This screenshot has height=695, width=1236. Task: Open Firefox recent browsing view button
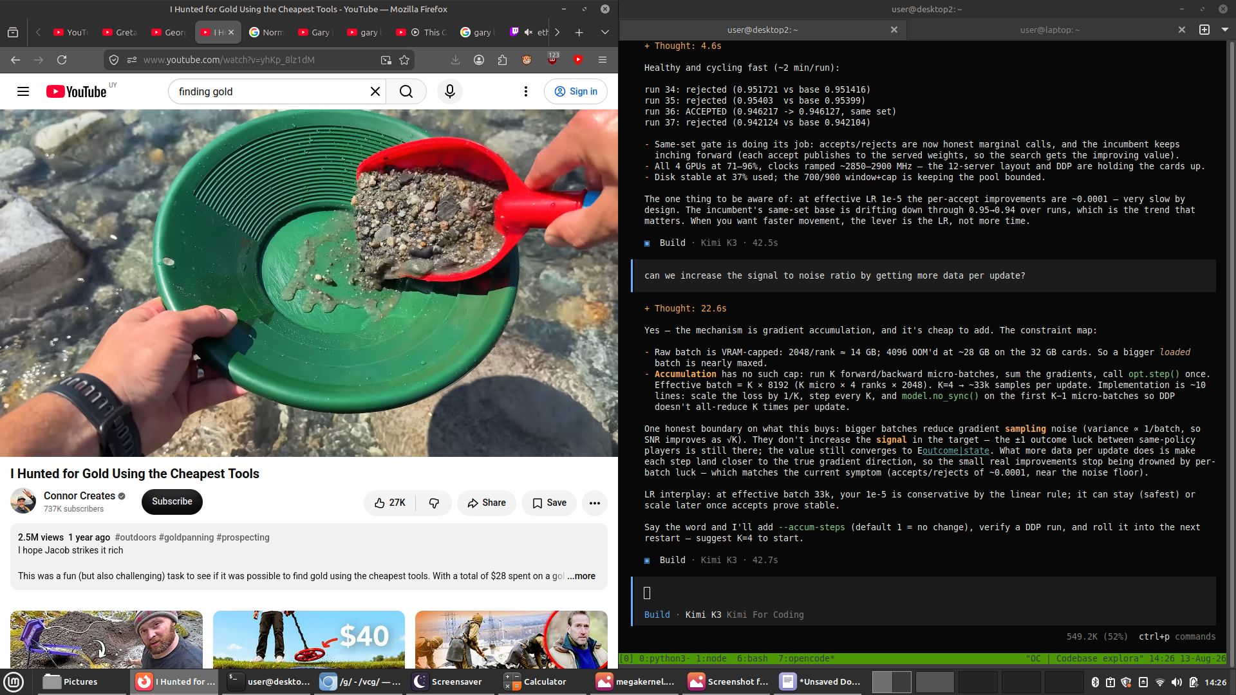13,32
